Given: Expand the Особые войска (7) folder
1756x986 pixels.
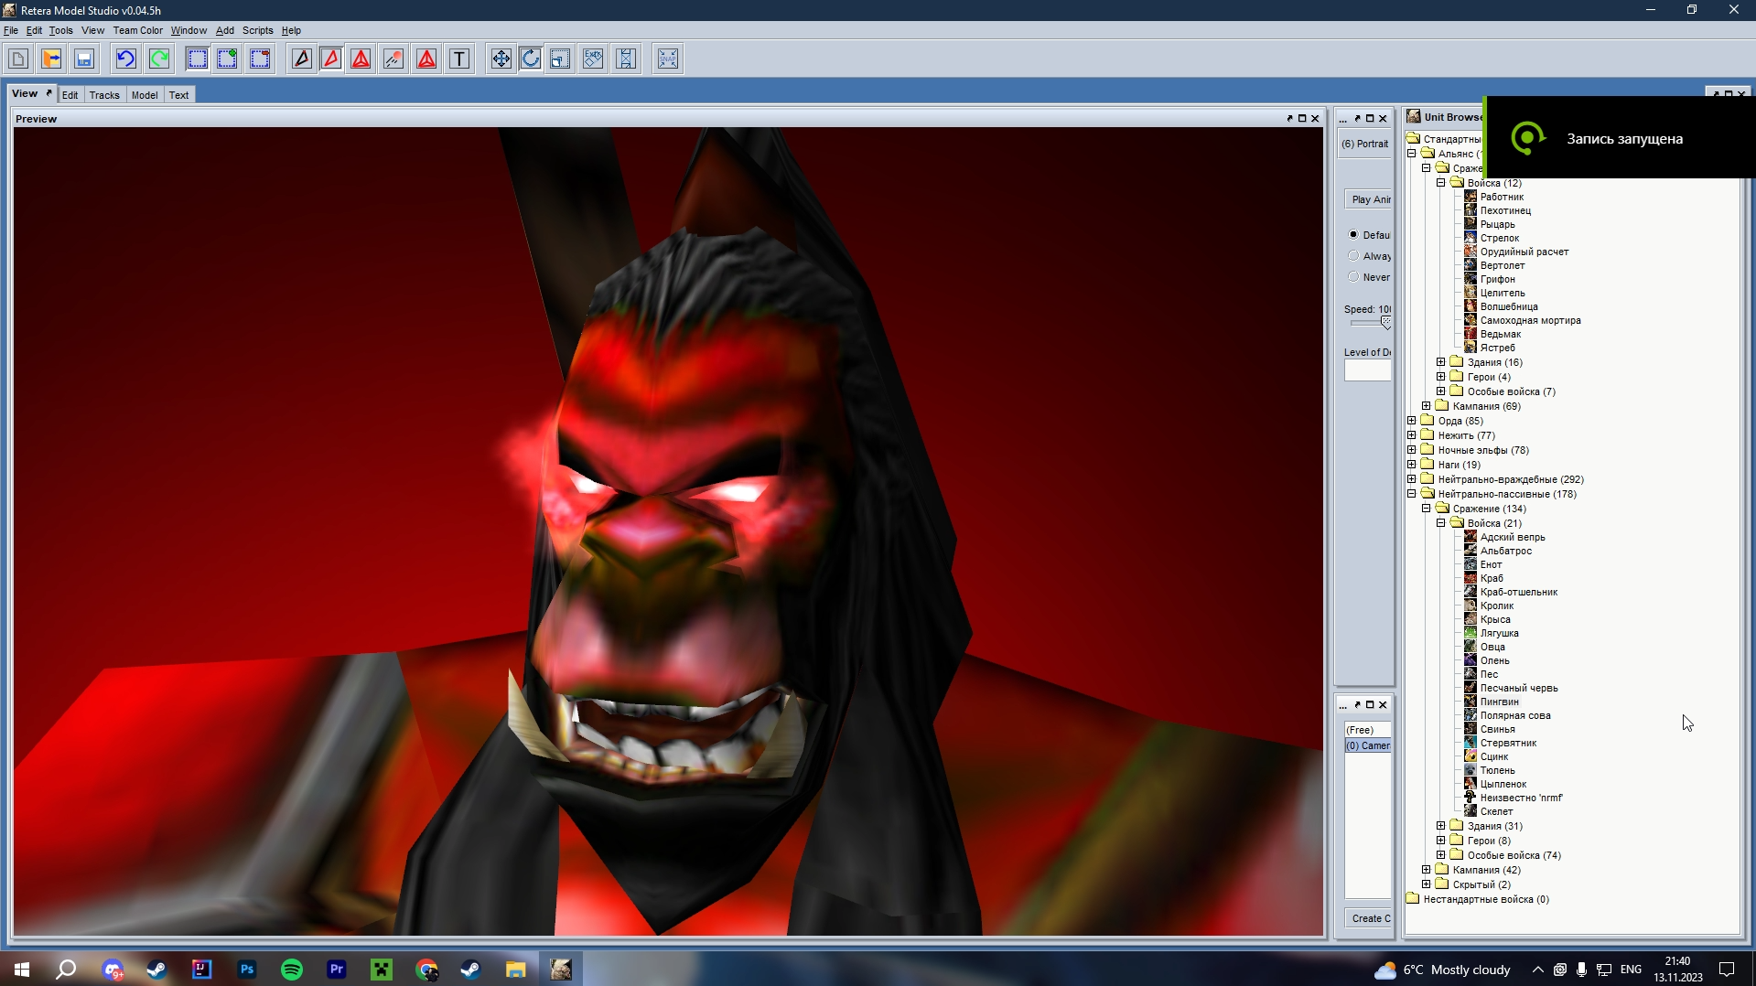Looking at the screenshot, I should pos(1441,391).
